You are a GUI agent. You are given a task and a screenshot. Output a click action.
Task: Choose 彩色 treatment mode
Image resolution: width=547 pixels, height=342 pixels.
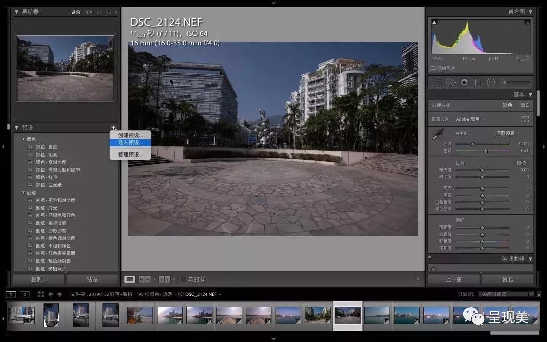(507, 105)
